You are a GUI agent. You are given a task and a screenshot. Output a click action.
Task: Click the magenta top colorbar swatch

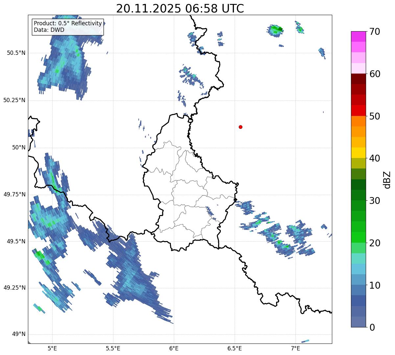pos(358,36)
